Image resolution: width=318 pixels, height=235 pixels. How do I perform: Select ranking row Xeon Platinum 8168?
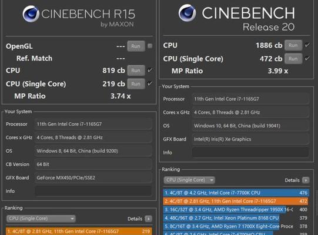pyautogui.click(x=236, y=218)
